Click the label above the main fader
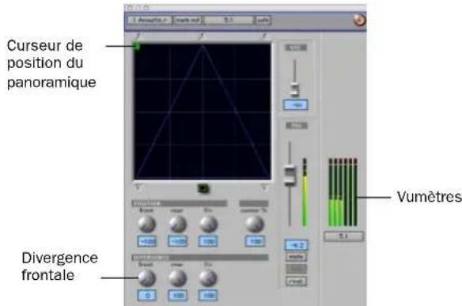The height and width of the screenshot is (306, 462). click(297, 126)
